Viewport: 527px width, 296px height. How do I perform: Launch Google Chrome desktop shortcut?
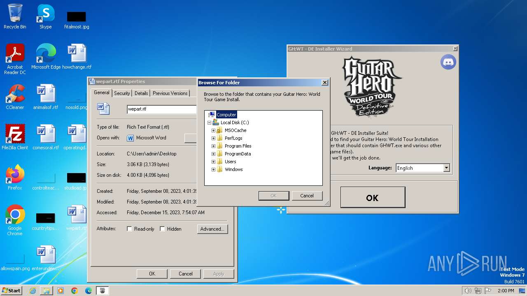(x=15, y=220)
